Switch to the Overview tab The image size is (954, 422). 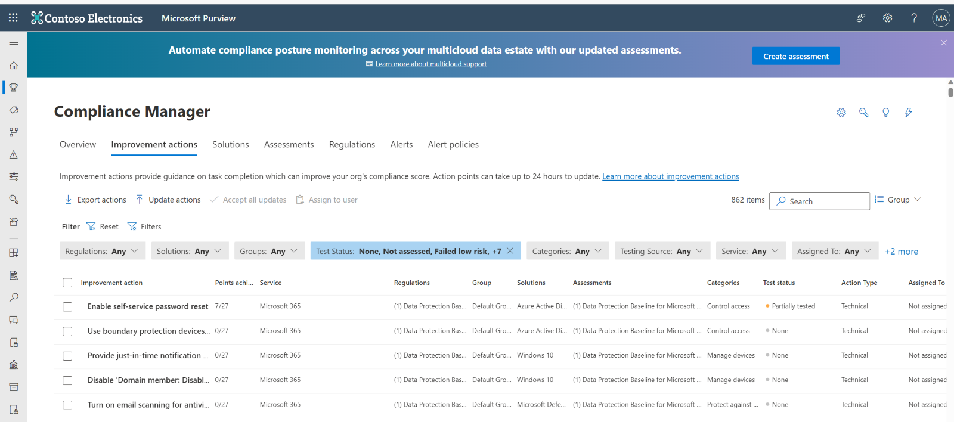point(78,144)
